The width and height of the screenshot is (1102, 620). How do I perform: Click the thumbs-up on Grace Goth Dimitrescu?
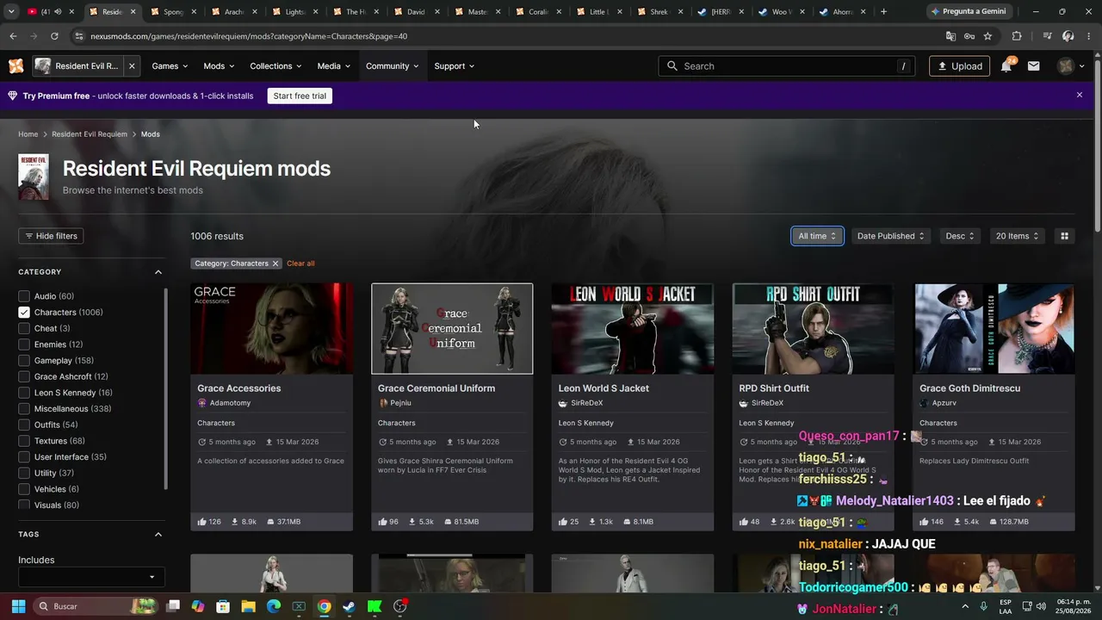(925, 522)
